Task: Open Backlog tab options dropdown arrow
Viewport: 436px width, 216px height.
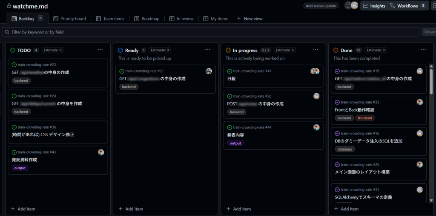Action: [40, 18]
